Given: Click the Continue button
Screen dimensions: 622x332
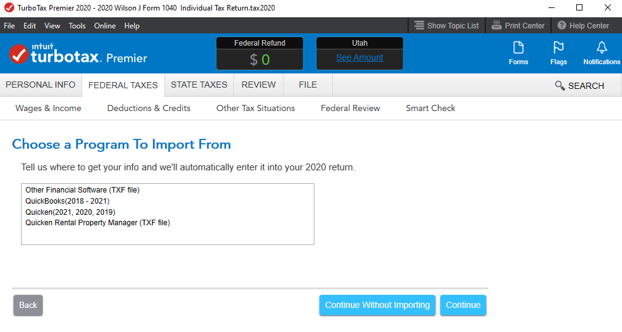Looking at the screenshot, I should pyautogui.click(x=463, y=305).
